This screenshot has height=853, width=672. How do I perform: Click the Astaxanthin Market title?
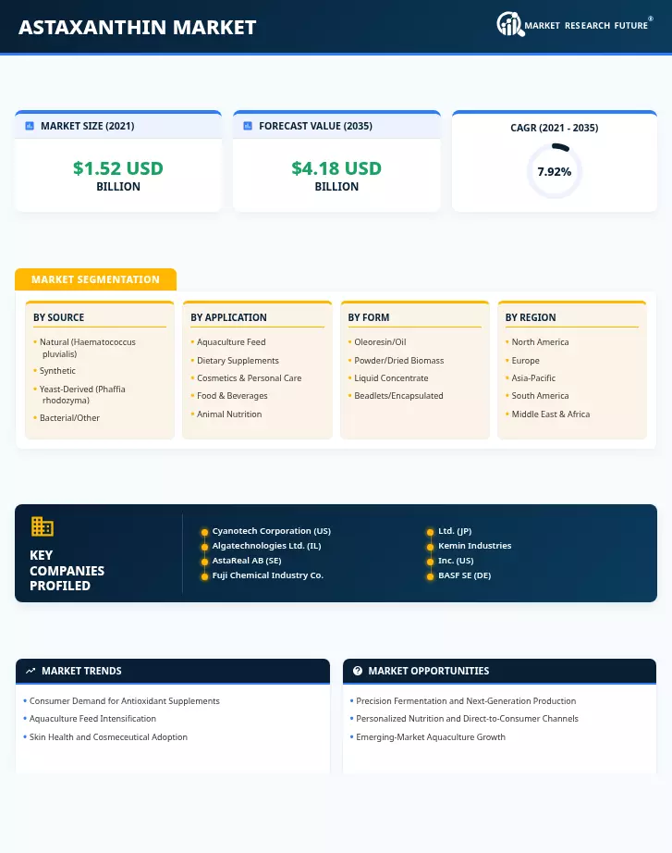tap(138, 27)
